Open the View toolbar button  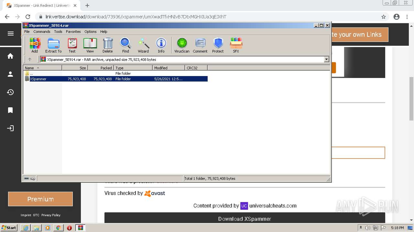(90, 45)
